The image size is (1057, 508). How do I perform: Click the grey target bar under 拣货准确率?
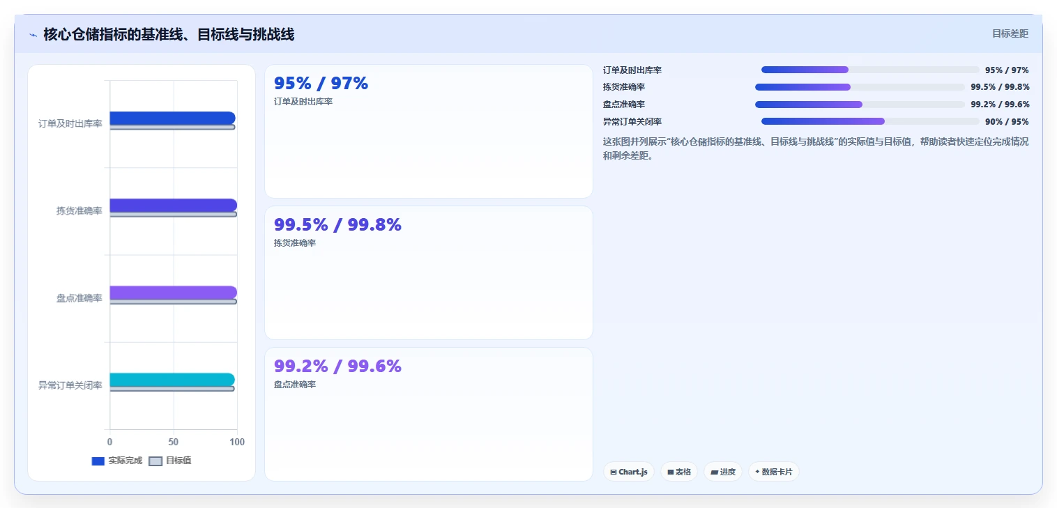[174, 214]
